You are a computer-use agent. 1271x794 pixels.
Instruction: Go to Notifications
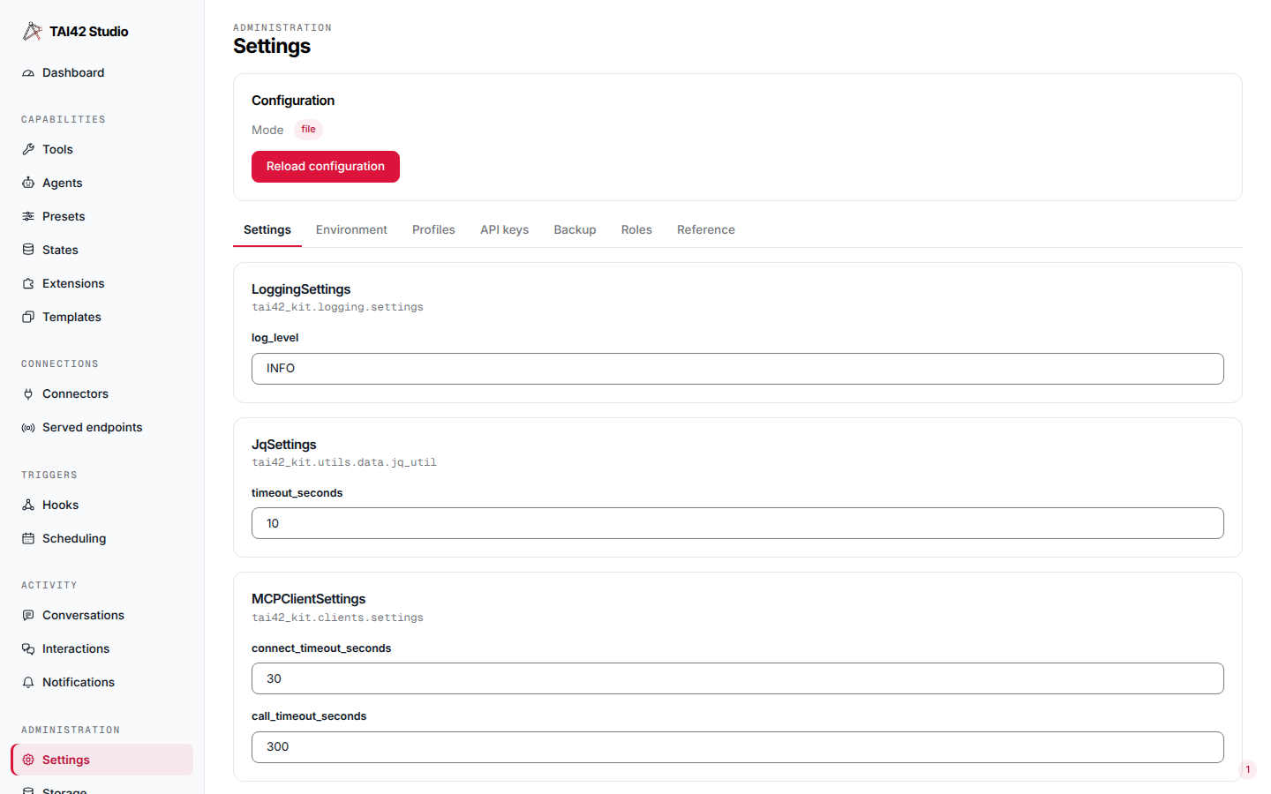click(x=102, y=683)
